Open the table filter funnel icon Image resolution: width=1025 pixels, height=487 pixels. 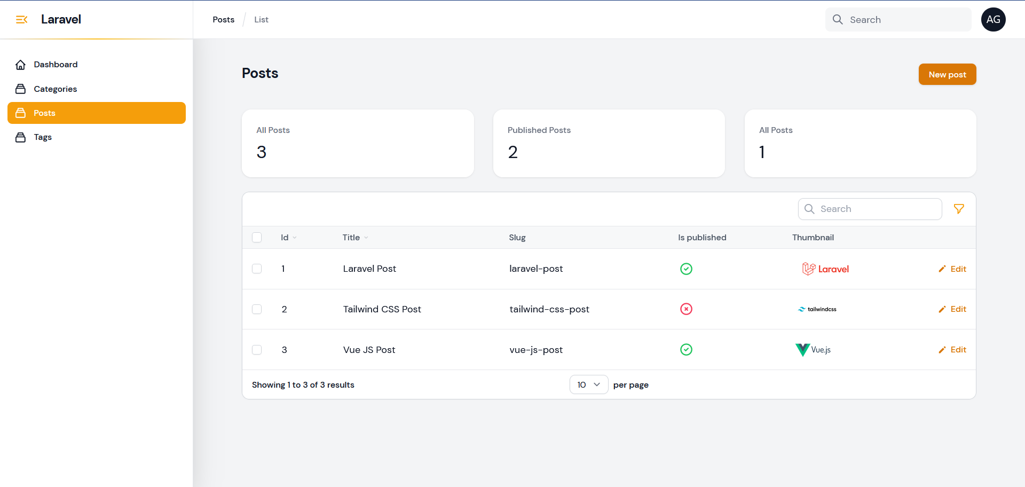[959, 209]
